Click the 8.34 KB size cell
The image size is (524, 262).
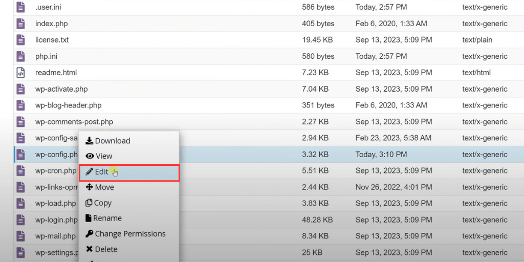pos(315,236)
